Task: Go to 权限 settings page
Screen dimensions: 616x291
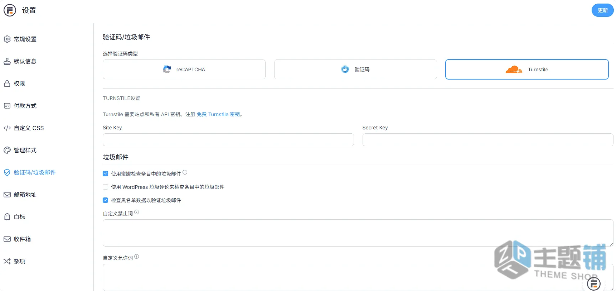Action: pos(19,84)
